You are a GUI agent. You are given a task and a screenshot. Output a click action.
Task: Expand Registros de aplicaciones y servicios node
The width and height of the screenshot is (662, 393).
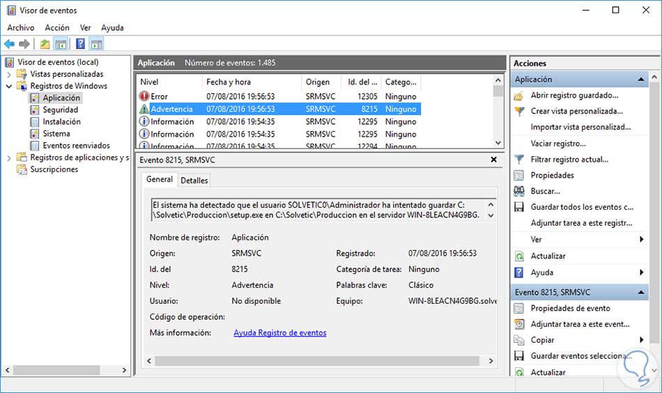[9, 158]
